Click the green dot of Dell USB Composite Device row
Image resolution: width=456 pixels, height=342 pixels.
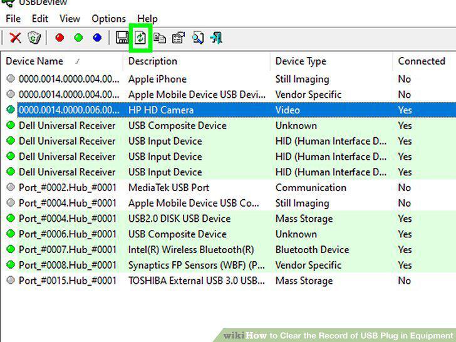tap(11, 125)
